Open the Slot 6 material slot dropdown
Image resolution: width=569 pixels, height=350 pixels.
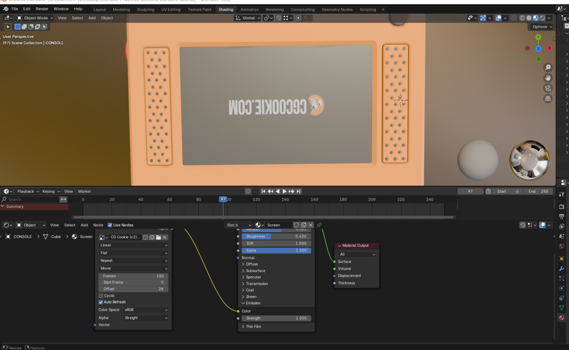click(238, 225)
